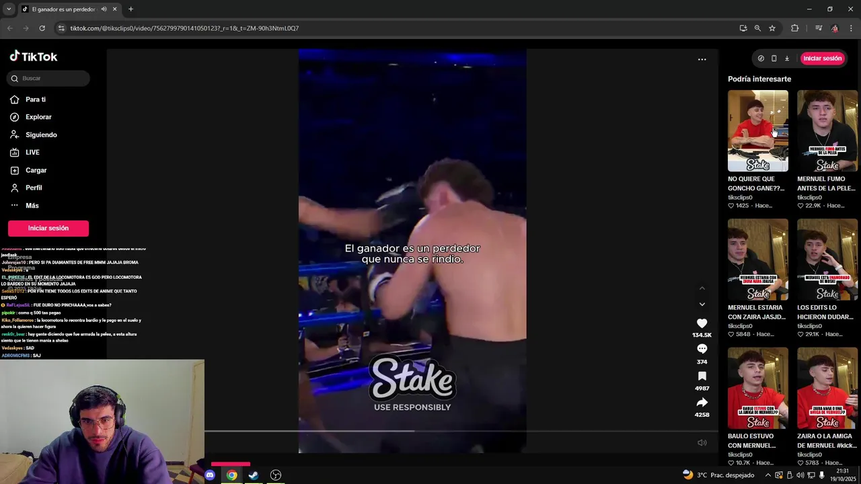Bookmark page with star icon
This screenshot has width=861, height=484.
(772, 28)
